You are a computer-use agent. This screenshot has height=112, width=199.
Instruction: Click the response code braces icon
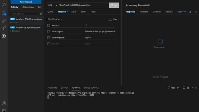tap(190, 12)
